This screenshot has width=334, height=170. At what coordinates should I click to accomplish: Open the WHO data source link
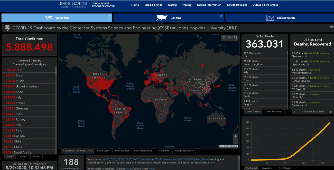pyautogui.click(x=106, y=159)
